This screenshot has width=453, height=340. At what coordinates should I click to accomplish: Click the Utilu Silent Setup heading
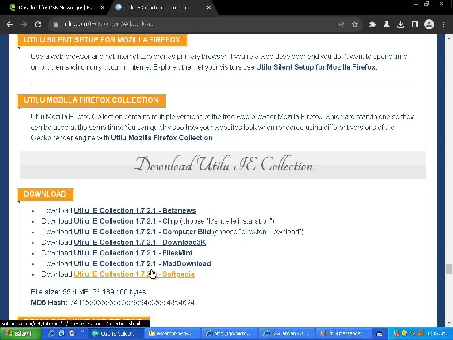[102, 40]
